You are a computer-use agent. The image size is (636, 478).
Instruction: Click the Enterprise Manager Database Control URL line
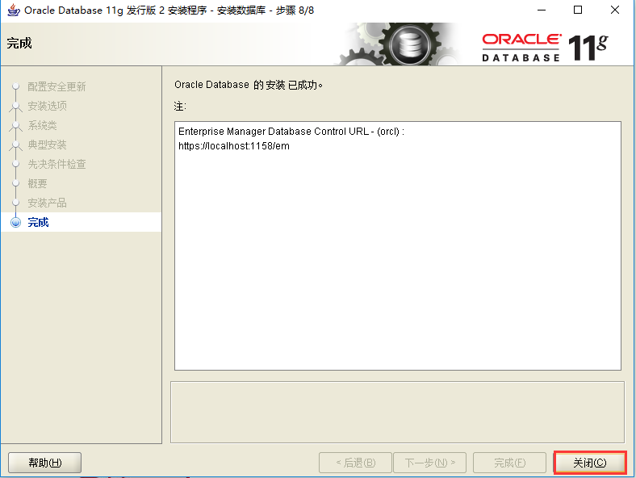click(291, 132)
